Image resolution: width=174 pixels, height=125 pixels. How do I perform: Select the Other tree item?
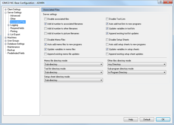pyautogui.click(x=13, y=19)
